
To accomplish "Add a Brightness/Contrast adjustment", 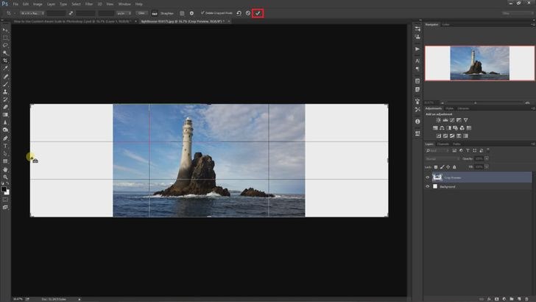I will 439,119.
